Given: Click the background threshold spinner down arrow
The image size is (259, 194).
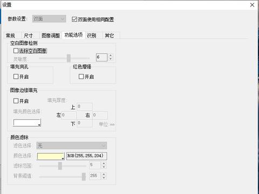Looking at the screenshot, I should coord(104,178).
